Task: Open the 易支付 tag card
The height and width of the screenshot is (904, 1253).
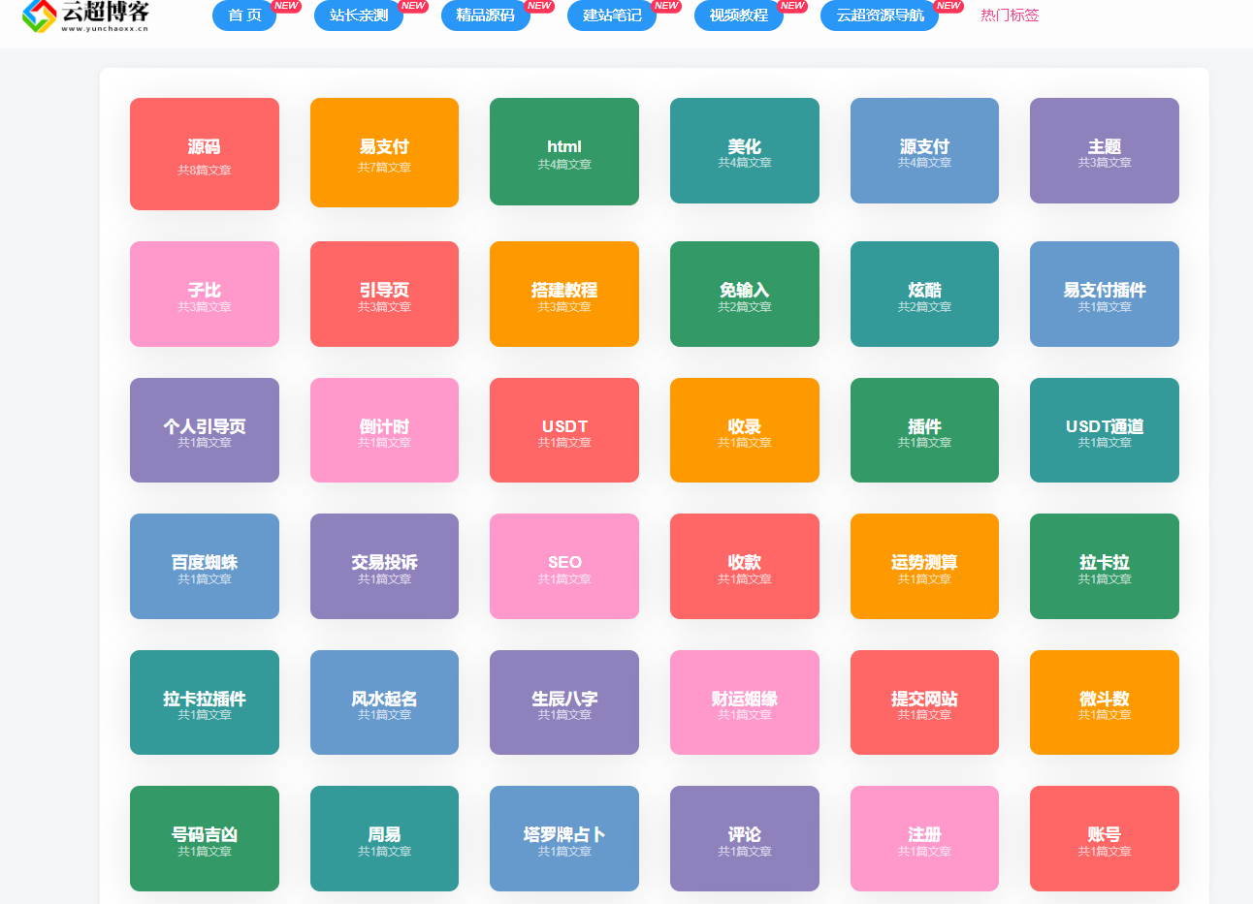Action: (384, 153)
